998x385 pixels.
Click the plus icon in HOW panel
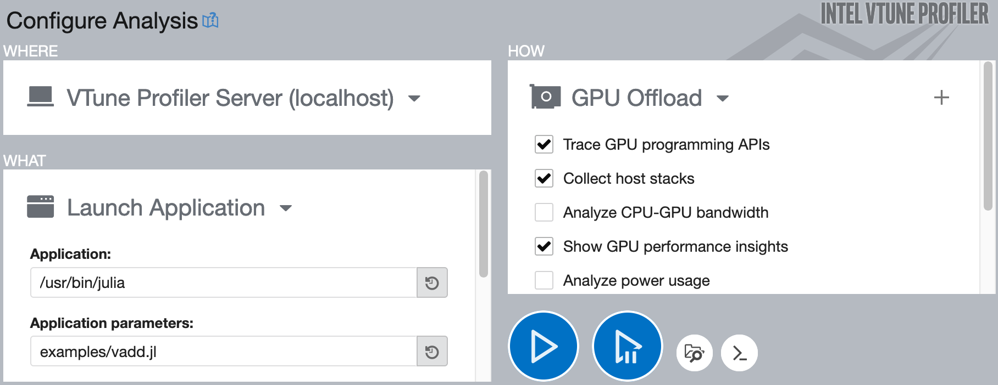(941, 98)
